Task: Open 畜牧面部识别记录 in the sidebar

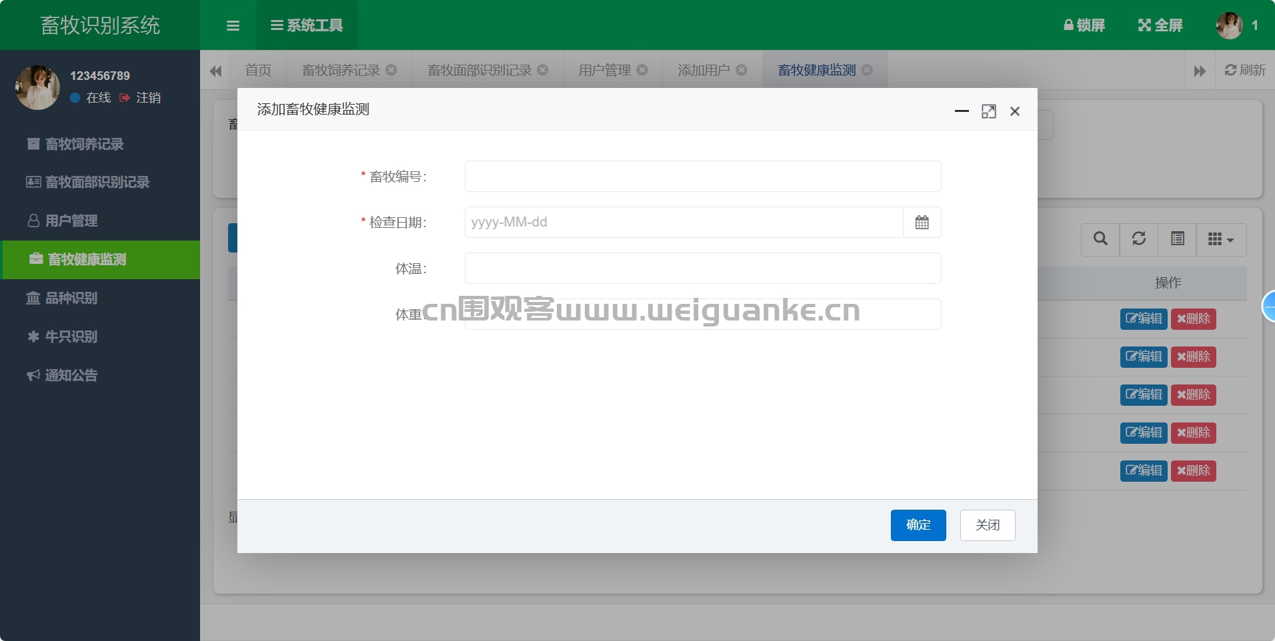Action: [100, 182]
